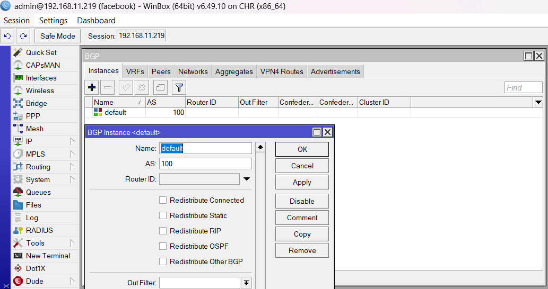The height and width of the screenshot is (289, 548).
Task: Expand the Dude submenu arrow
Action: tap(72, 281)
